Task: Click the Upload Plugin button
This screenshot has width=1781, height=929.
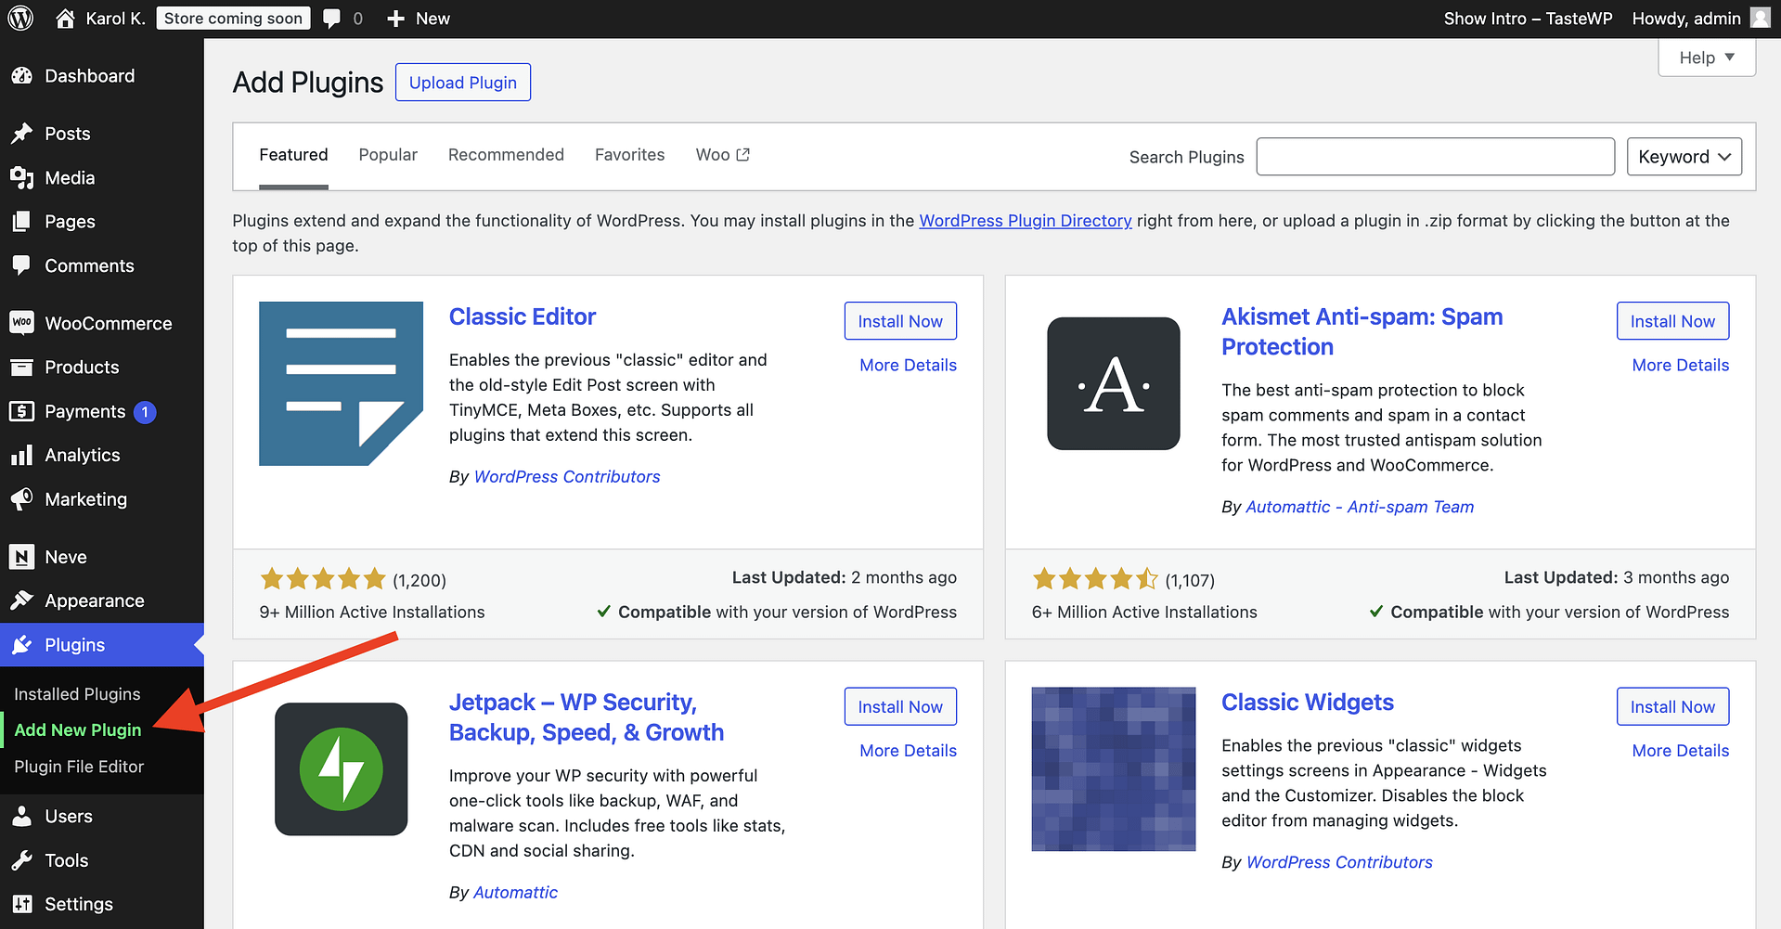Action: tap(463, 83)
